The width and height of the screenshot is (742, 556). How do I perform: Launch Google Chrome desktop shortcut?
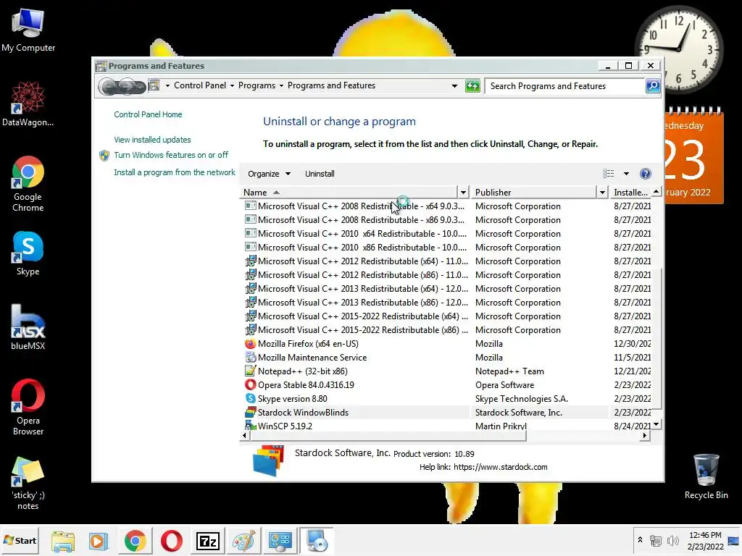[x=28, y=183]
